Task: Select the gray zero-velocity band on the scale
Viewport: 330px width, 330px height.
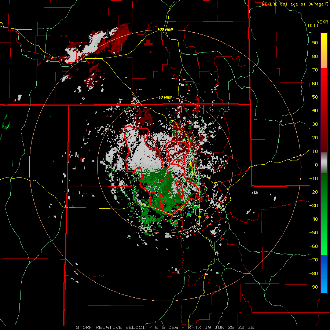Action: 324,162
